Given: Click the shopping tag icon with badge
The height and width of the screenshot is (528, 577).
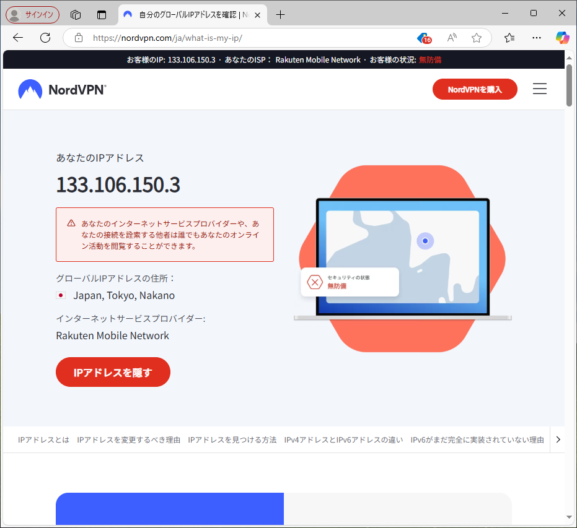Looking at the screenshot, I should 424,38.
